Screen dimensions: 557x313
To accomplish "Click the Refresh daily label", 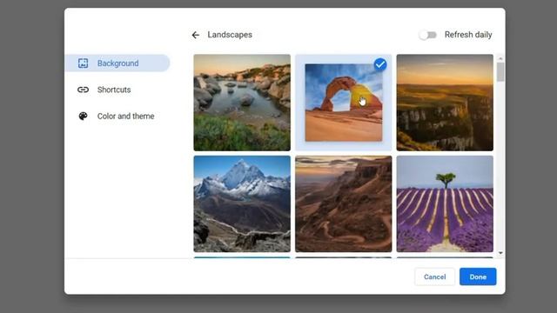I will click(x=468, y=35).
